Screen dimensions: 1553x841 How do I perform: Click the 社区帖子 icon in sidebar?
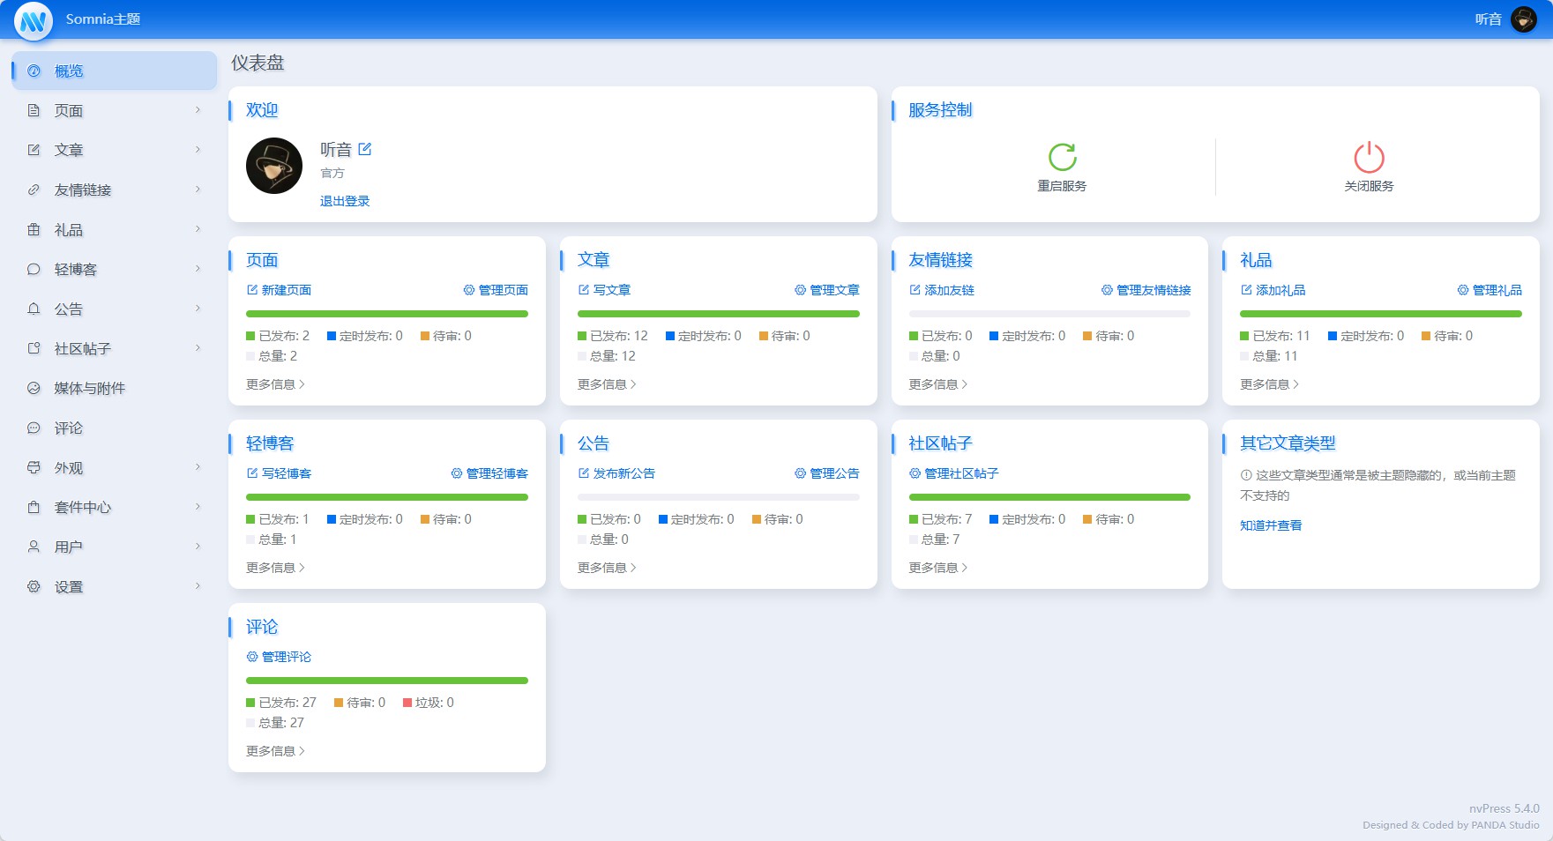pyautogui.click(x=34, y=348)
